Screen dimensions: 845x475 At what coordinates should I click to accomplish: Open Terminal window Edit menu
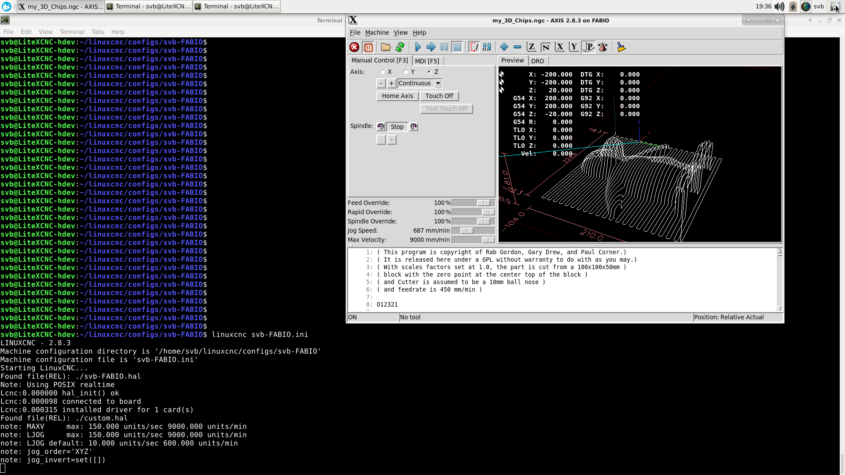(26, 32)
